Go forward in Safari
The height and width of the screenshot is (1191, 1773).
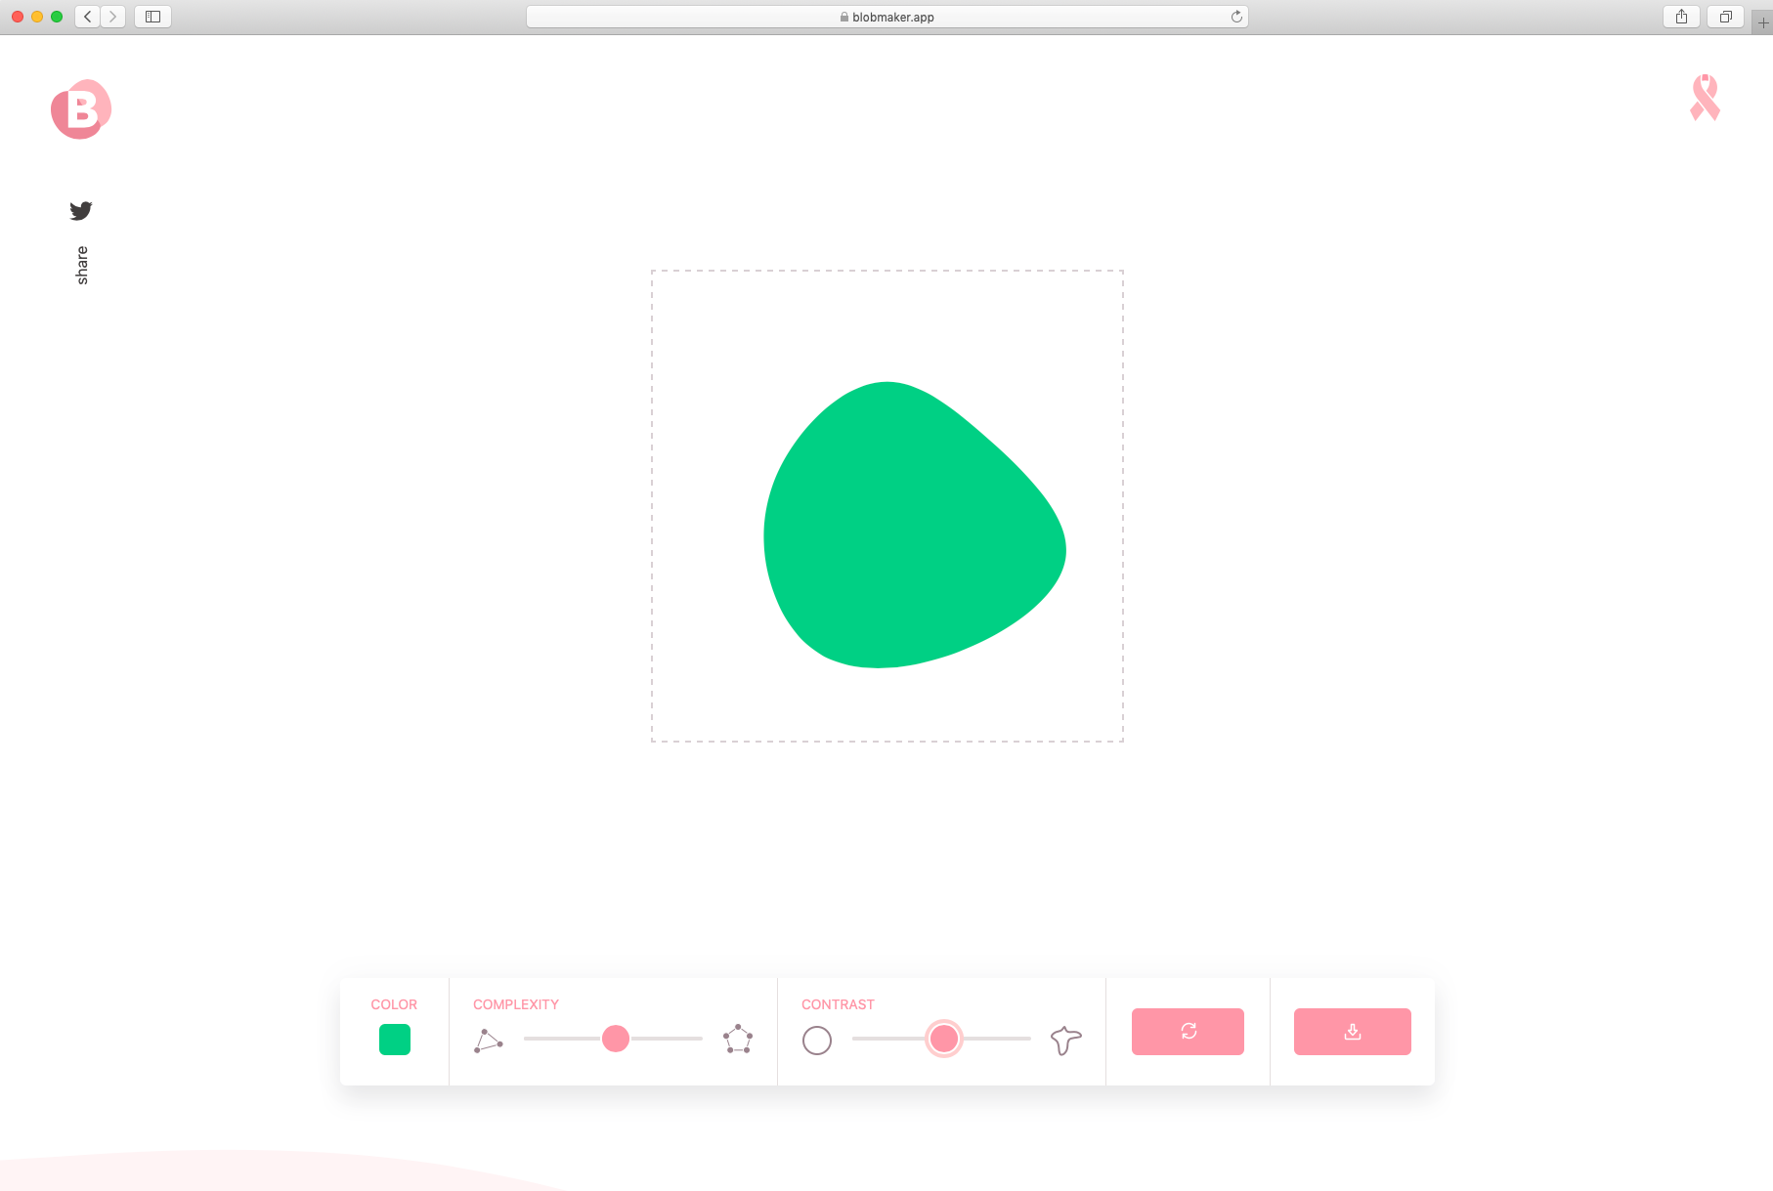point(113,17)
